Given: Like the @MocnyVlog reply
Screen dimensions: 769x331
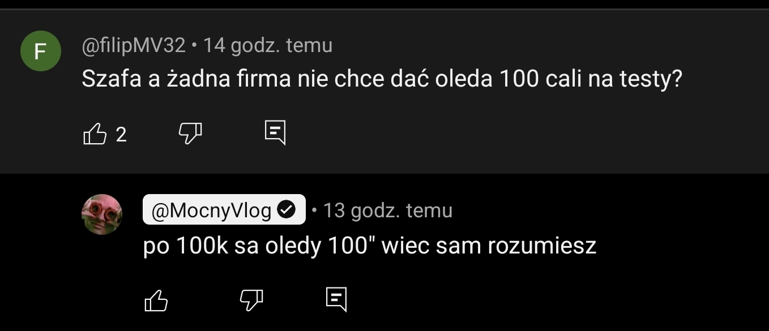Looking at the screenshot, I should 156,300.
